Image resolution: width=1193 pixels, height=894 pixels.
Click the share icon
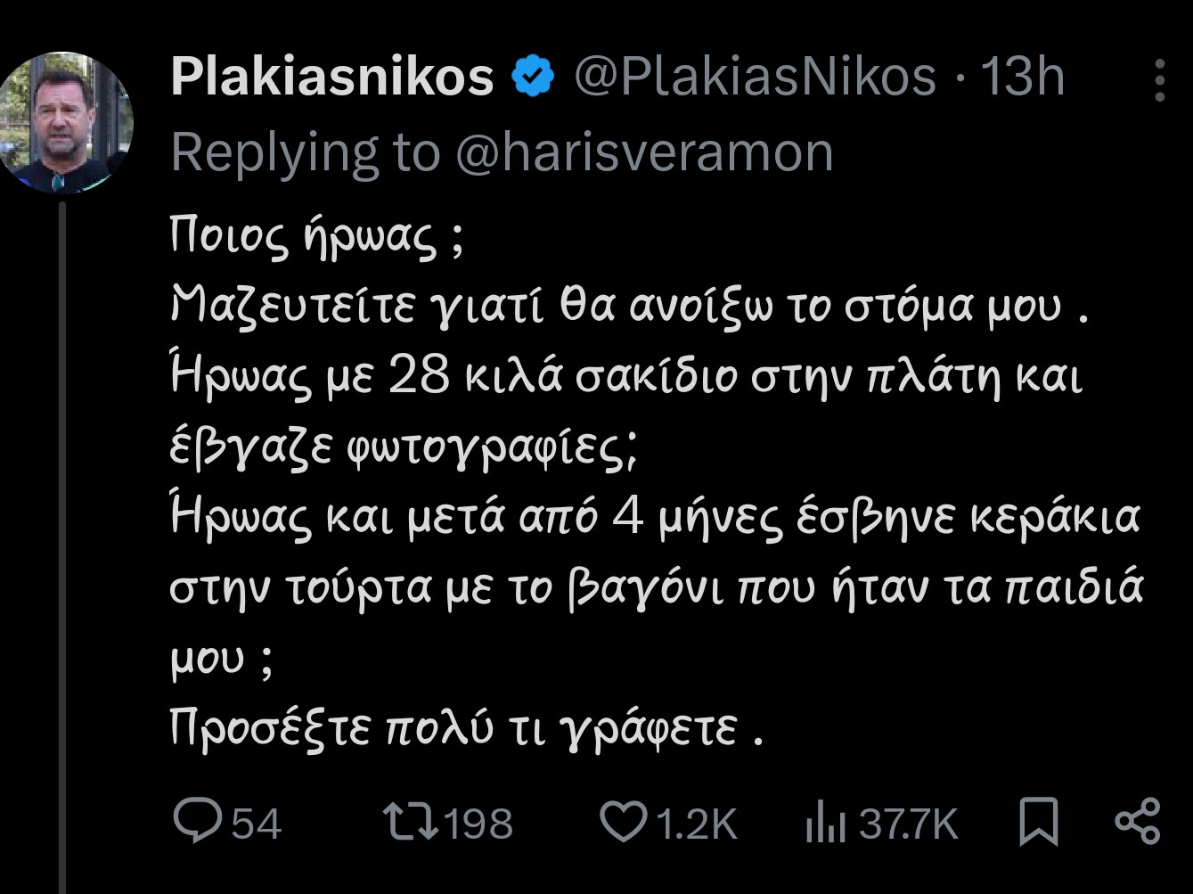coord(1138,822)
